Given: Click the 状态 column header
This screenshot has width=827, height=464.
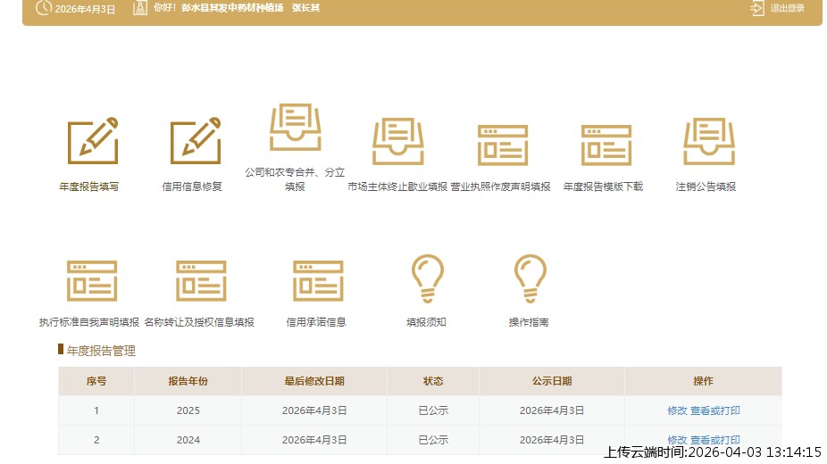Looking at the screenshot, I should tap(433, 381).
